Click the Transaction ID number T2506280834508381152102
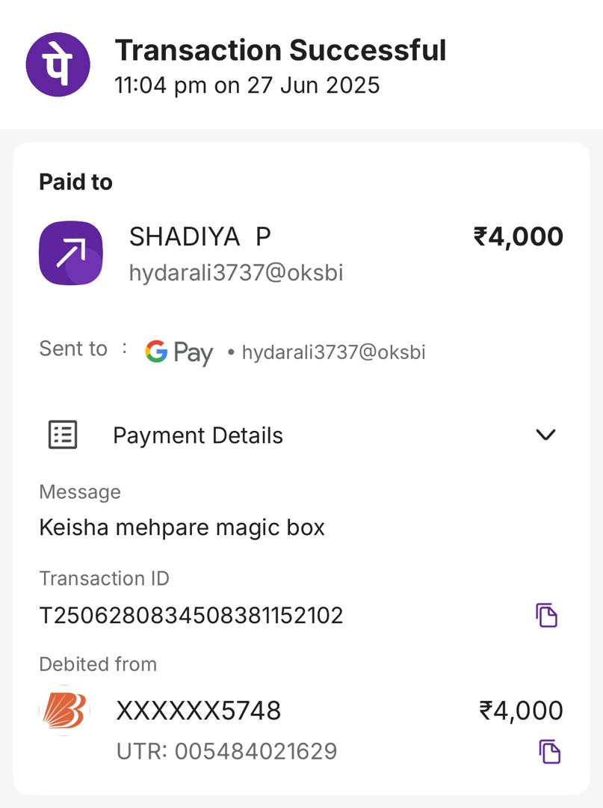The height and width of the screenshot is (808, 603). click(x=191, y=616)
